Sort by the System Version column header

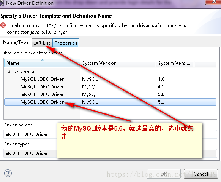[175, 63]
